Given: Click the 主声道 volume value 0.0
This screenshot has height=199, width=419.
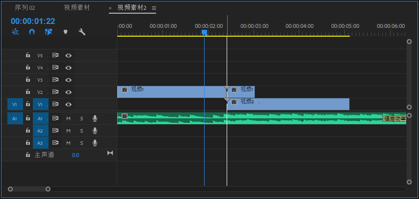Looking at the screenshot, I should (76, 155).
